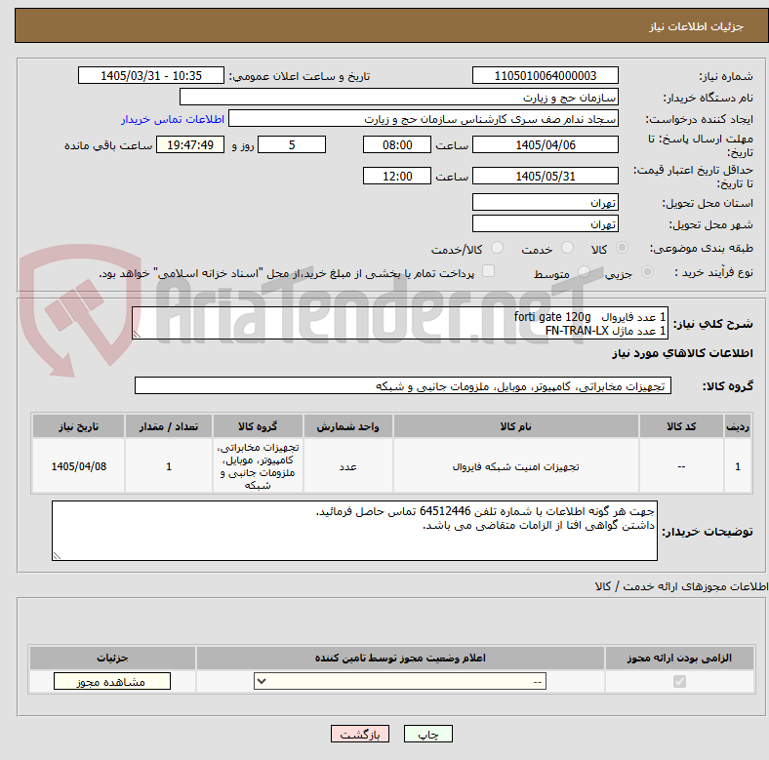Select the خدمت radio button

point(567,248)
